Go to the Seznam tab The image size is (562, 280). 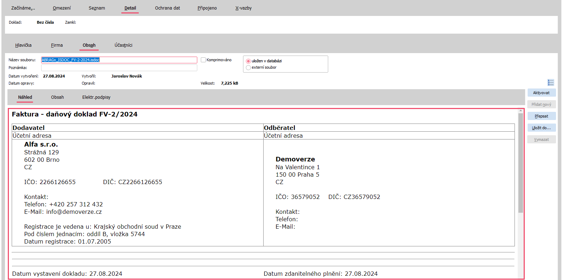97,8
